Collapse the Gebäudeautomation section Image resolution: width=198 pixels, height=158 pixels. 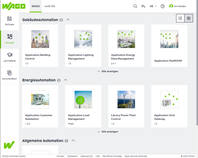coord(68,20)
